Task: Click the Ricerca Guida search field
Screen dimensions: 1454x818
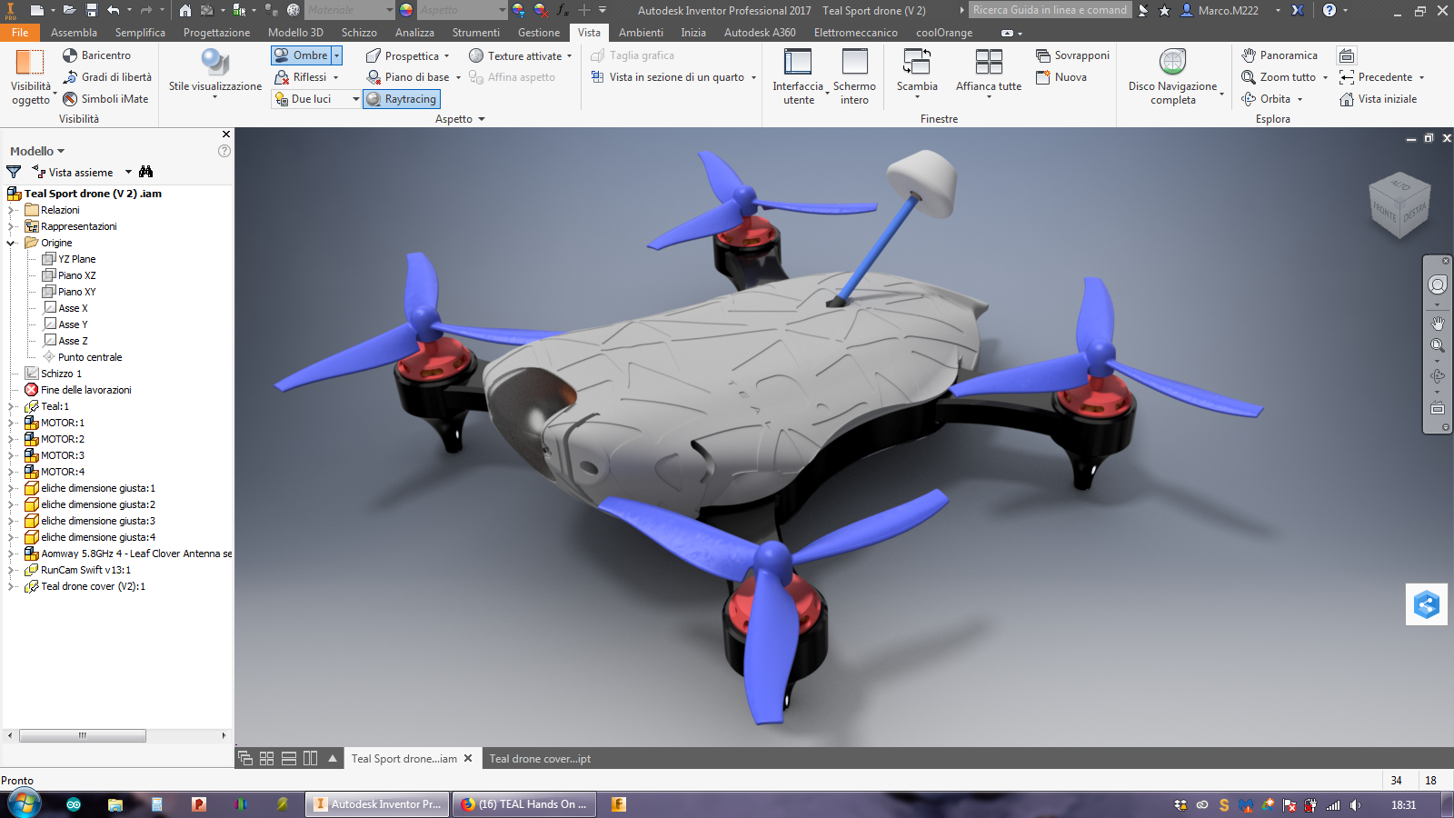Action: [1050, 10]
